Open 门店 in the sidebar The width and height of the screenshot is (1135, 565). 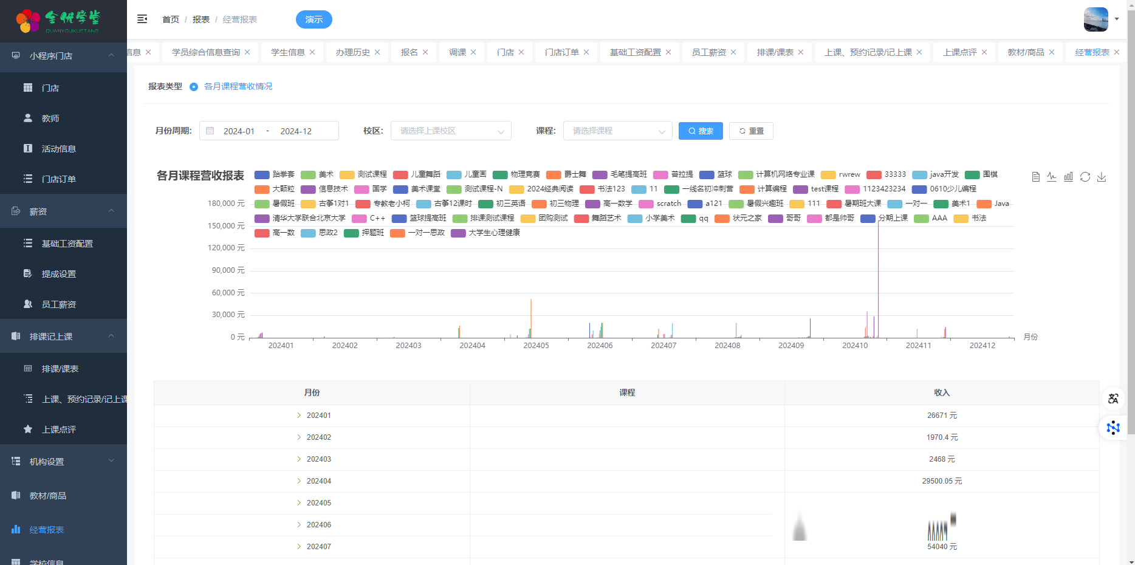click(63, 88)
